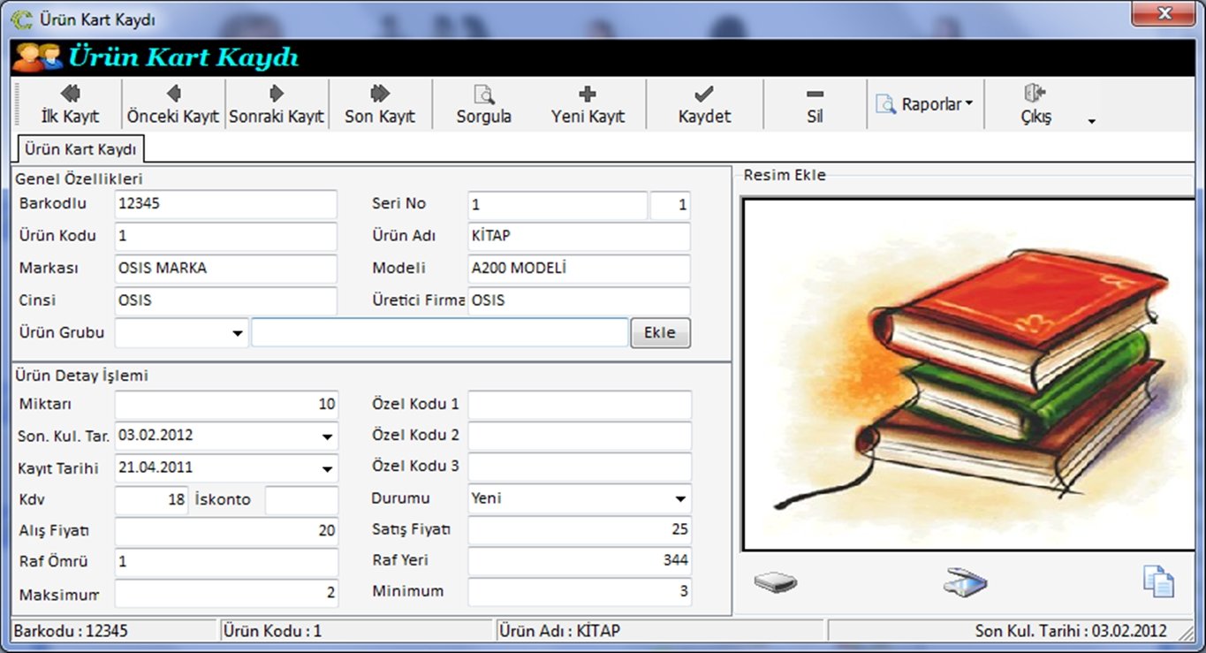The height and width of the screenshot is (653, 1206).
Task: Click the Barkodlu input field
Action: 225,204
